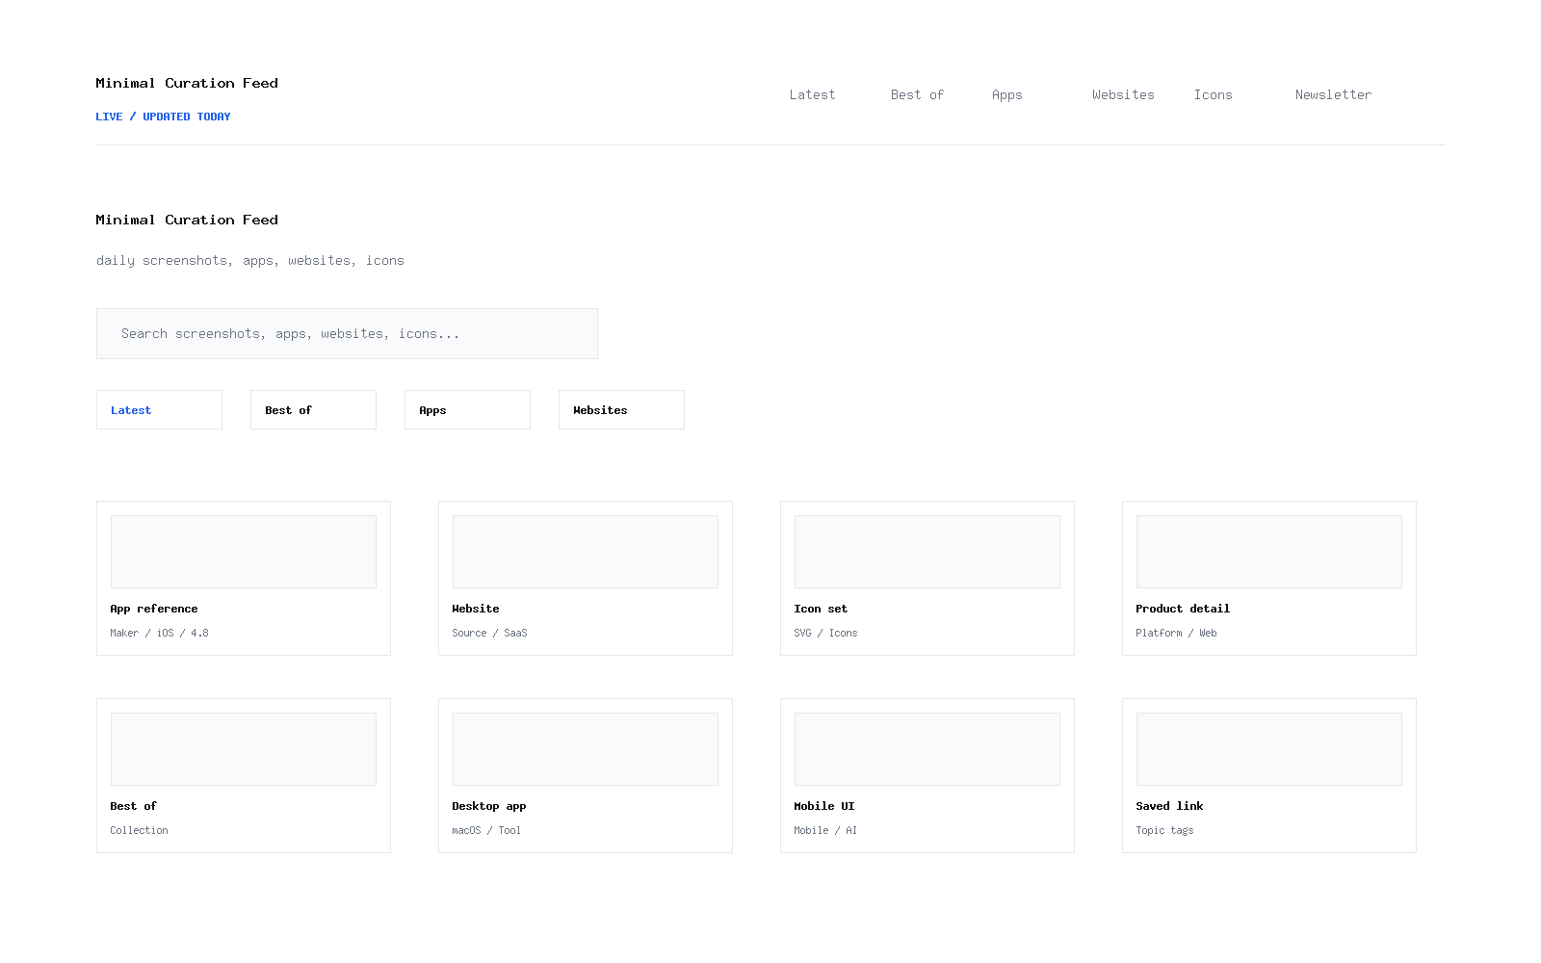
Task: Open the Website card thumbnail
Action: click(586, 552)
